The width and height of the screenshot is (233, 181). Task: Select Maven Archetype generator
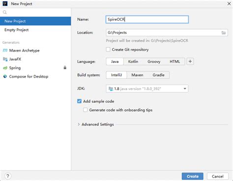[x=35, y=50]
